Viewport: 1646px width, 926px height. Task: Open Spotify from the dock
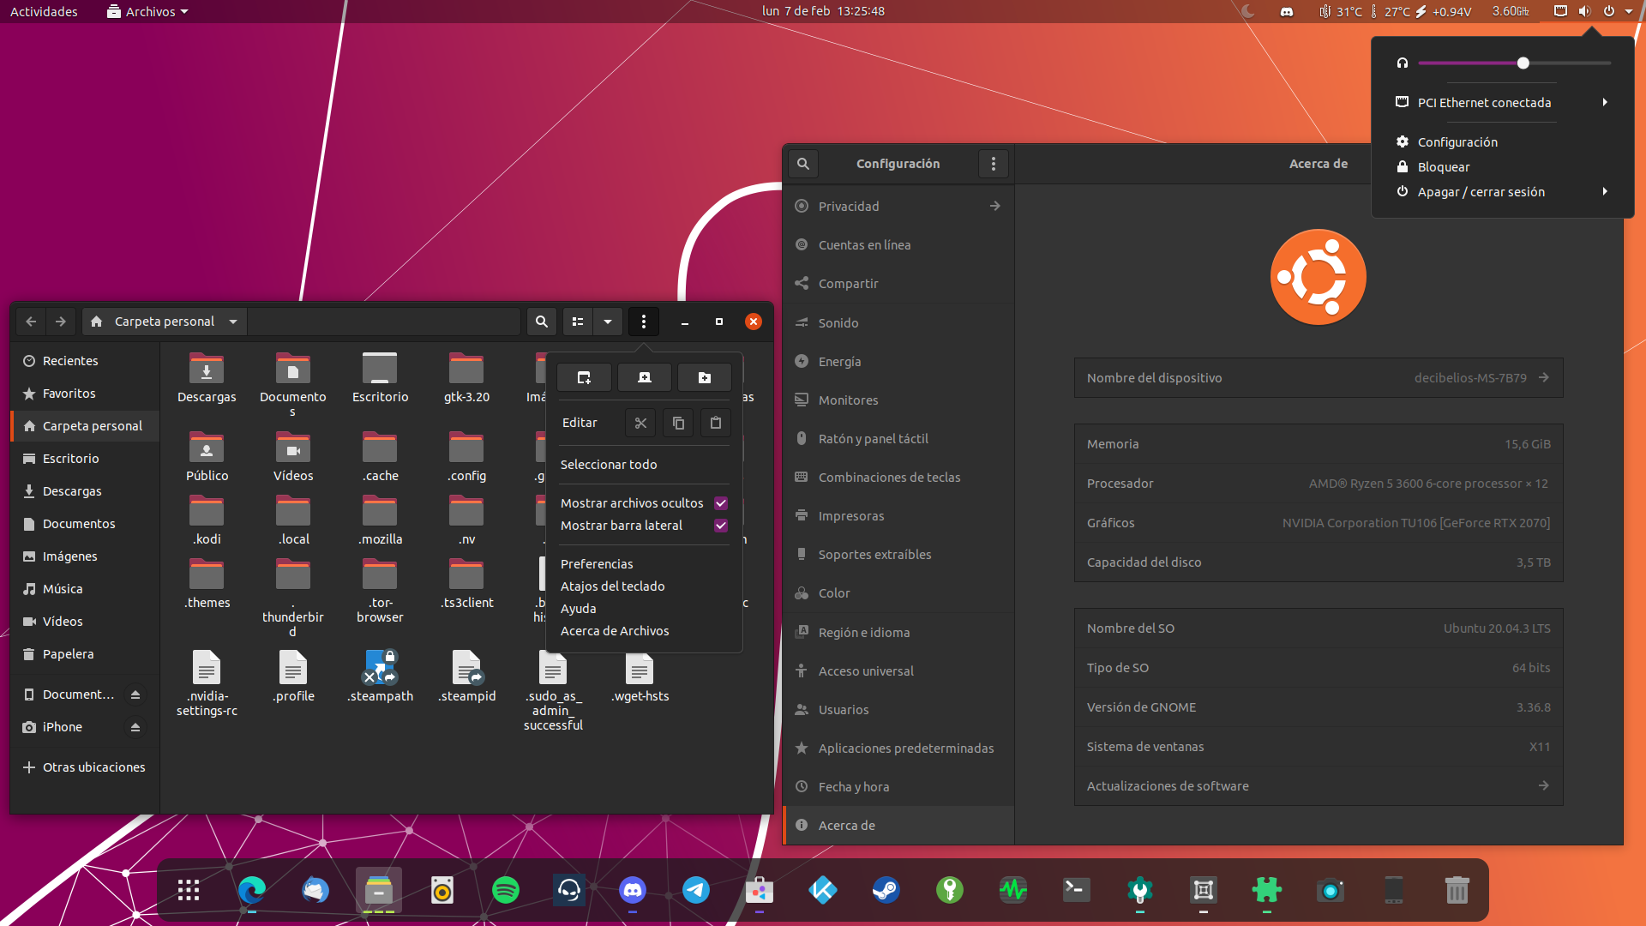tap(506, 890)
